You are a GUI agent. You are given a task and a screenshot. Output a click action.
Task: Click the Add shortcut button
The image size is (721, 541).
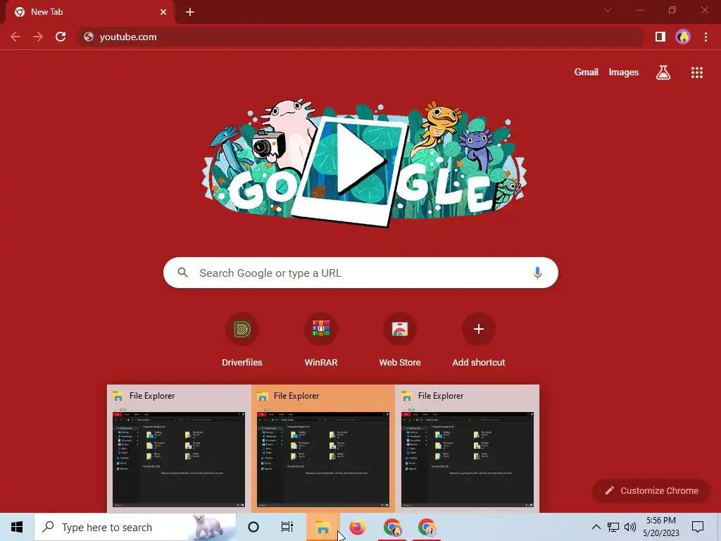[479, 340]
